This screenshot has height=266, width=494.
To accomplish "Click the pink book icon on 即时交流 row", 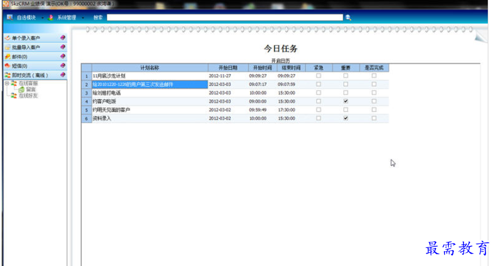I will pyautogui.click(x=63, y=75).
